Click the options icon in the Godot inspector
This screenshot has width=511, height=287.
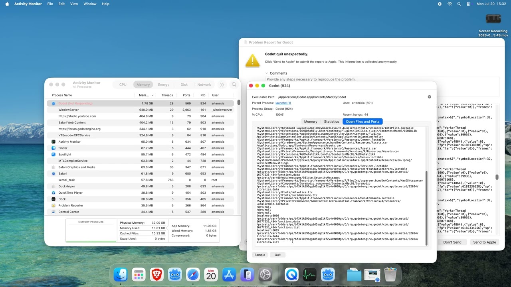(x=429, y=97)
